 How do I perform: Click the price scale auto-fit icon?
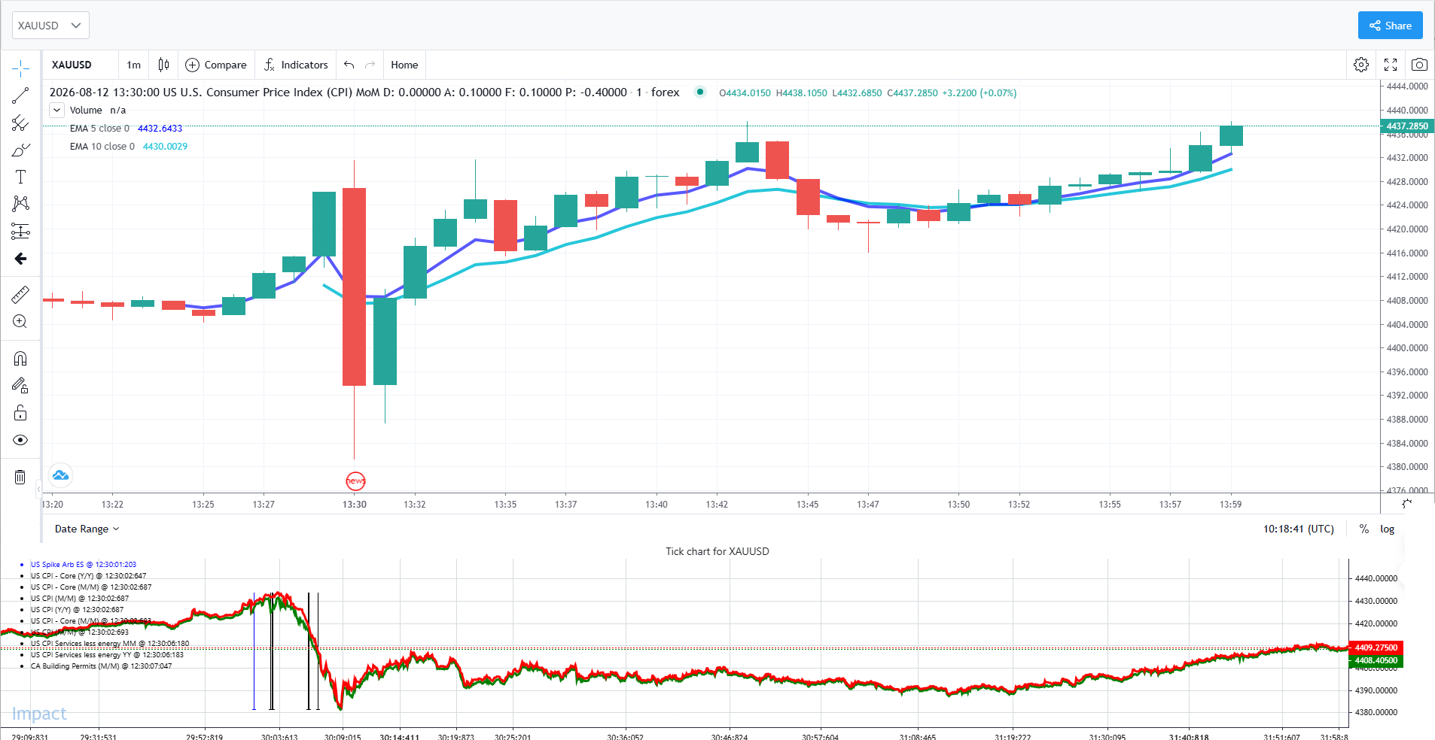[x=1406, y=504]
